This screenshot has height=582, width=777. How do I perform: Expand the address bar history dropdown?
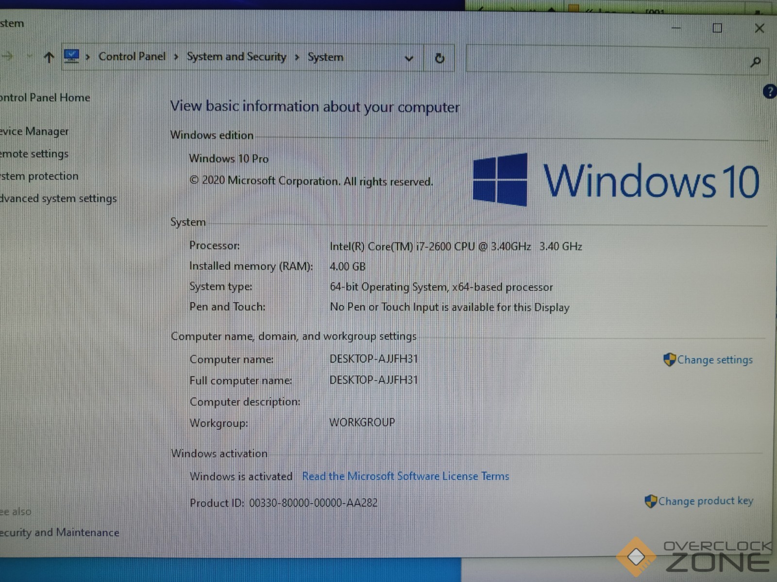[x=409, y=59]
